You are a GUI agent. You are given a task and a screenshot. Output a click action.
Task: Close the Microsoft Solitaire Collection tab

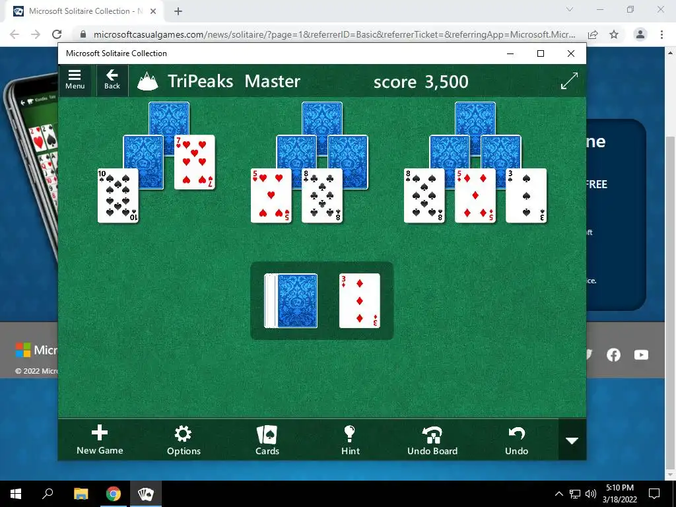coord(153,11)
